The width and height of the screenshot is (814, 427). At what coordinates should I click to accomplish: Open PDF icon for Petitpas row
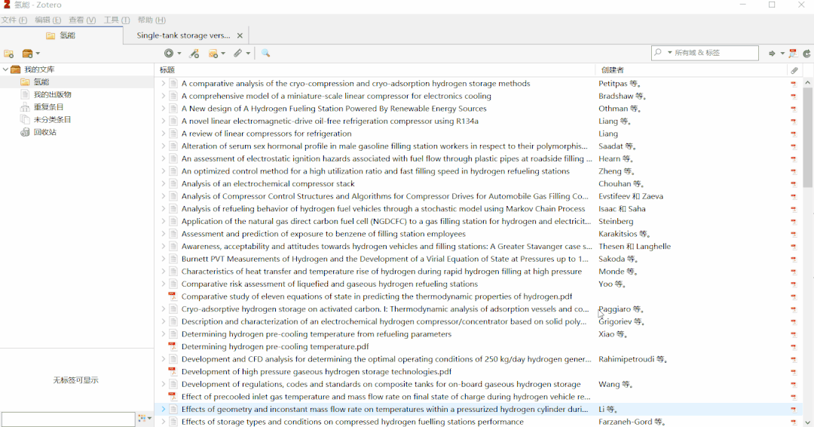pos(793,84)
